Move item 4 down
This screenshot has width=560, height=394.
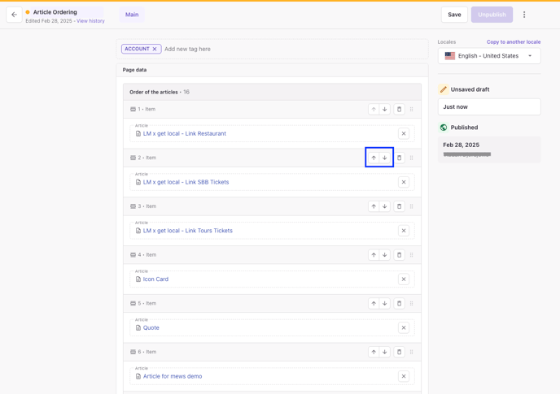point(385,254)
